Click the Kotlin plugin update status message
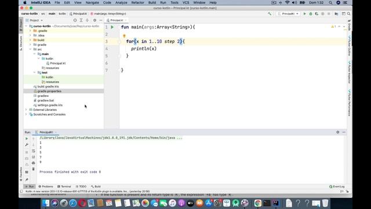Screen dimensions: 371x209 88,191
